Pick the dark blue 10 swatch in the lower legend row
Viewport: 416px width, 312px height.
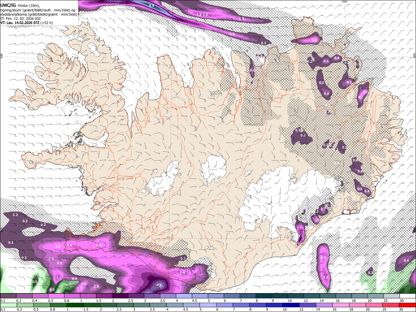point(291,305)
